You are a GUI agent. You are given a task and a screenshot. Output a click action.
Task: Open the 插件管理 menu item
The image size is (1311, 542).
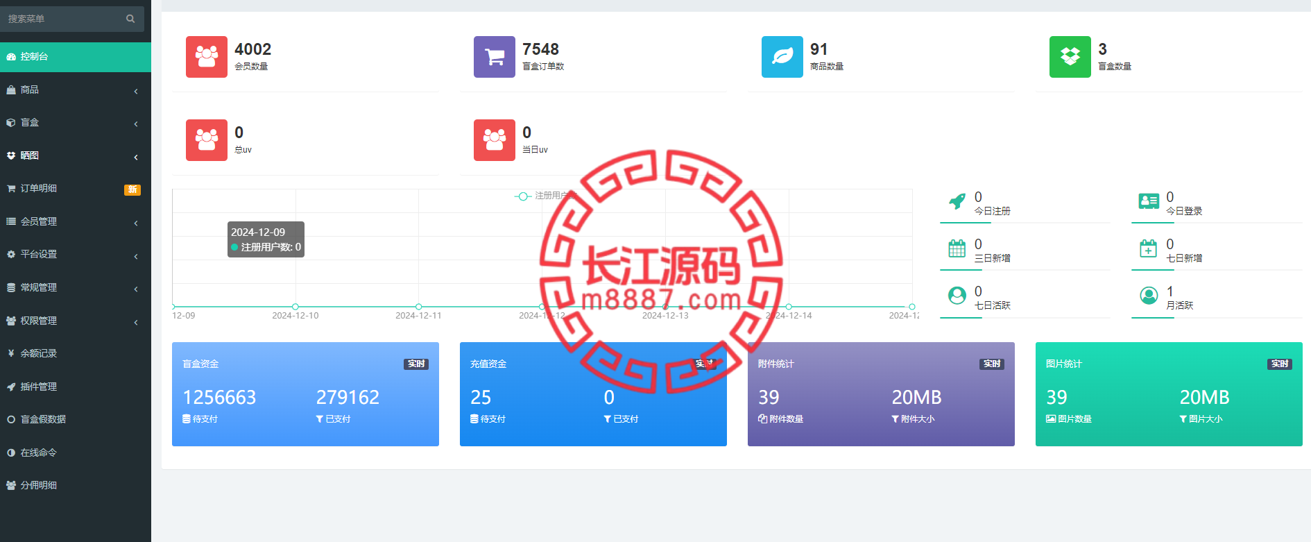coord(76,387)
